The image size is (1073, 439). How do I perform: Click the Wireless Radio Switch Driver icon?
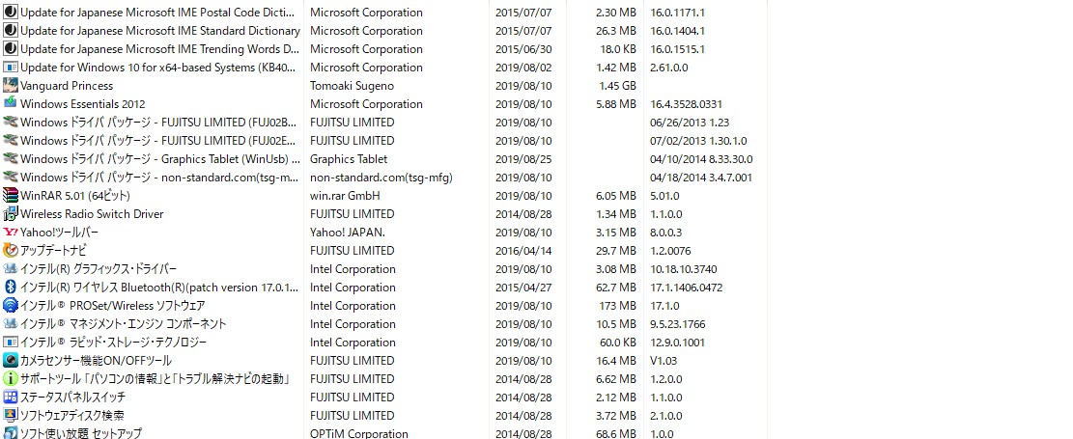tap(11, 214)
